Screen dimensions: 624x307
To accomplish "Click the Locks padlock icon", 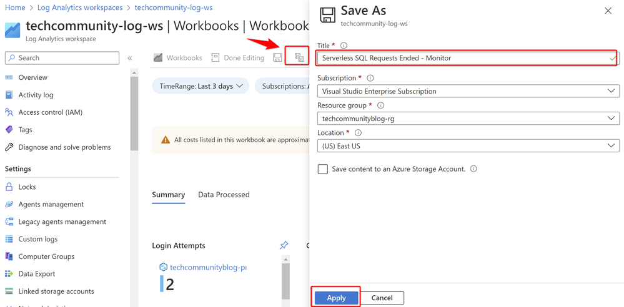I will pos(9,187).
